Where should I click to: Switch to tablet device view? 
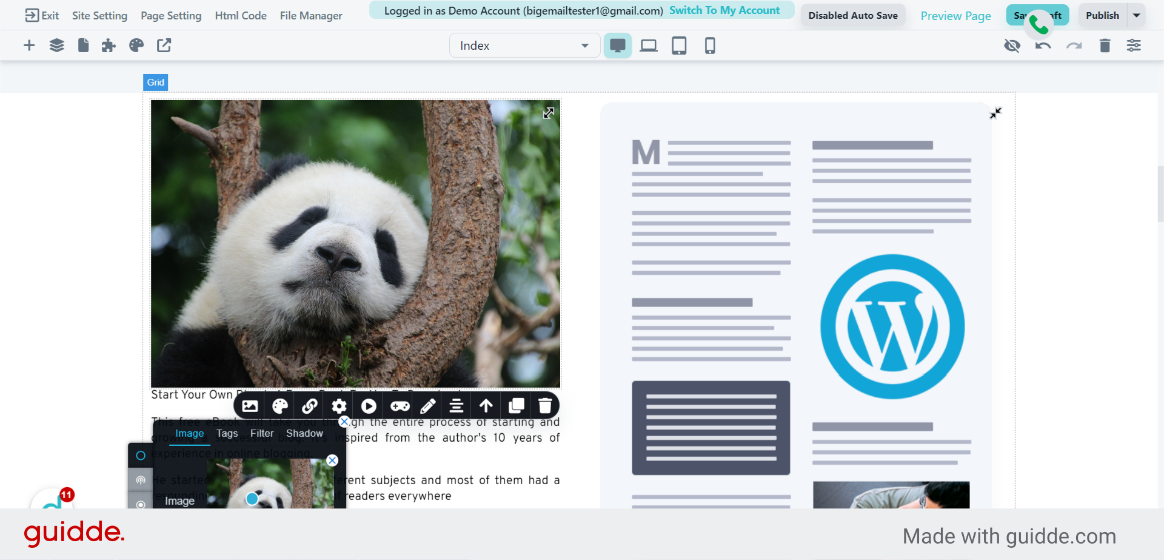tap(679, 46)
